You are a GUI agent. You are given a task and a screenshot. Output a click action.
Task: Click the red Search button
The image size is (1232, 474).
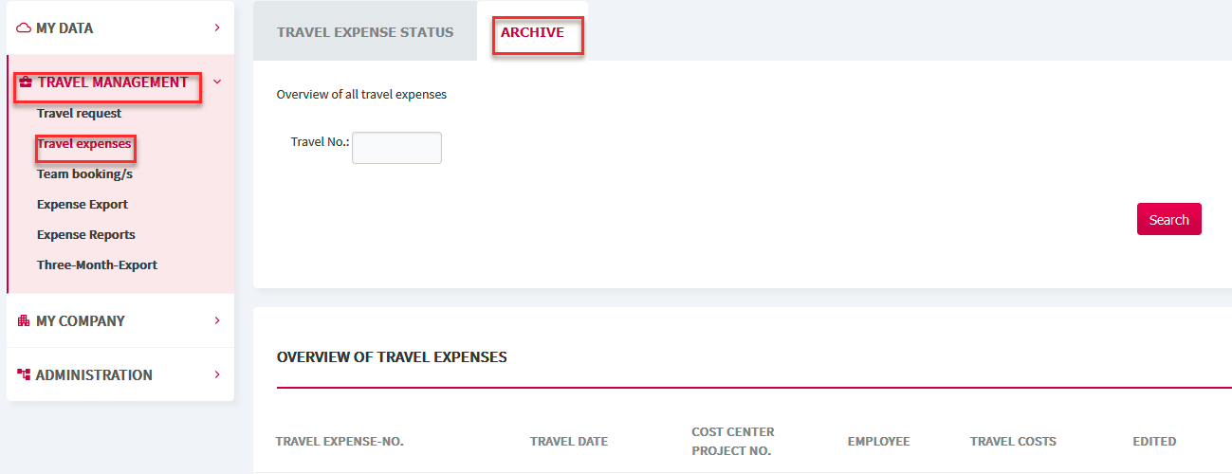1169,219
